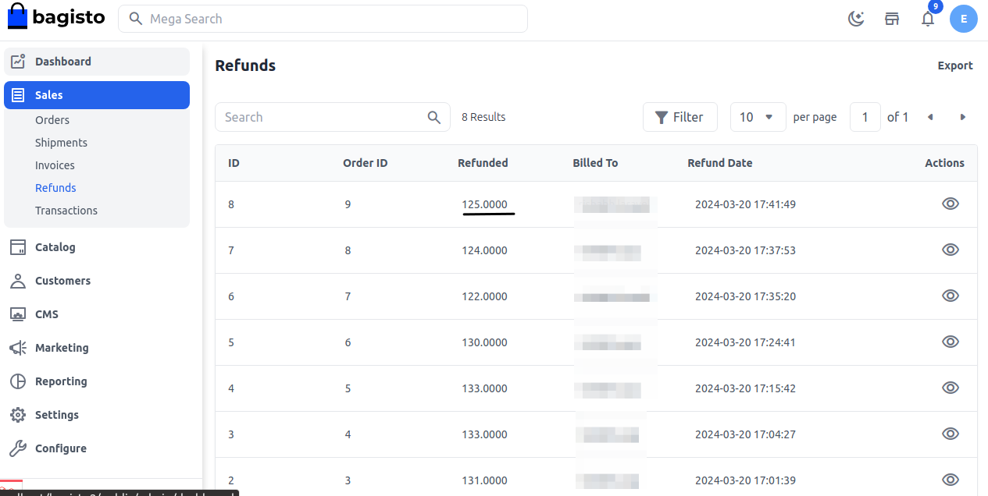Screen dimensions: 988x496
Task: Open the Filter panel
Action: [x=679, y=116]
